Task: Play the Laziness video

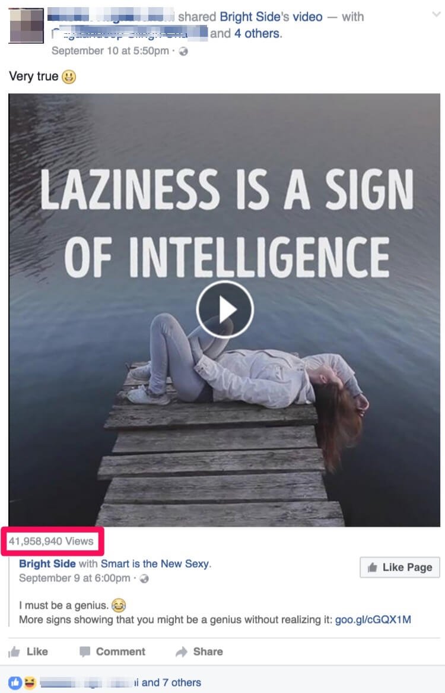Action: 225,310
